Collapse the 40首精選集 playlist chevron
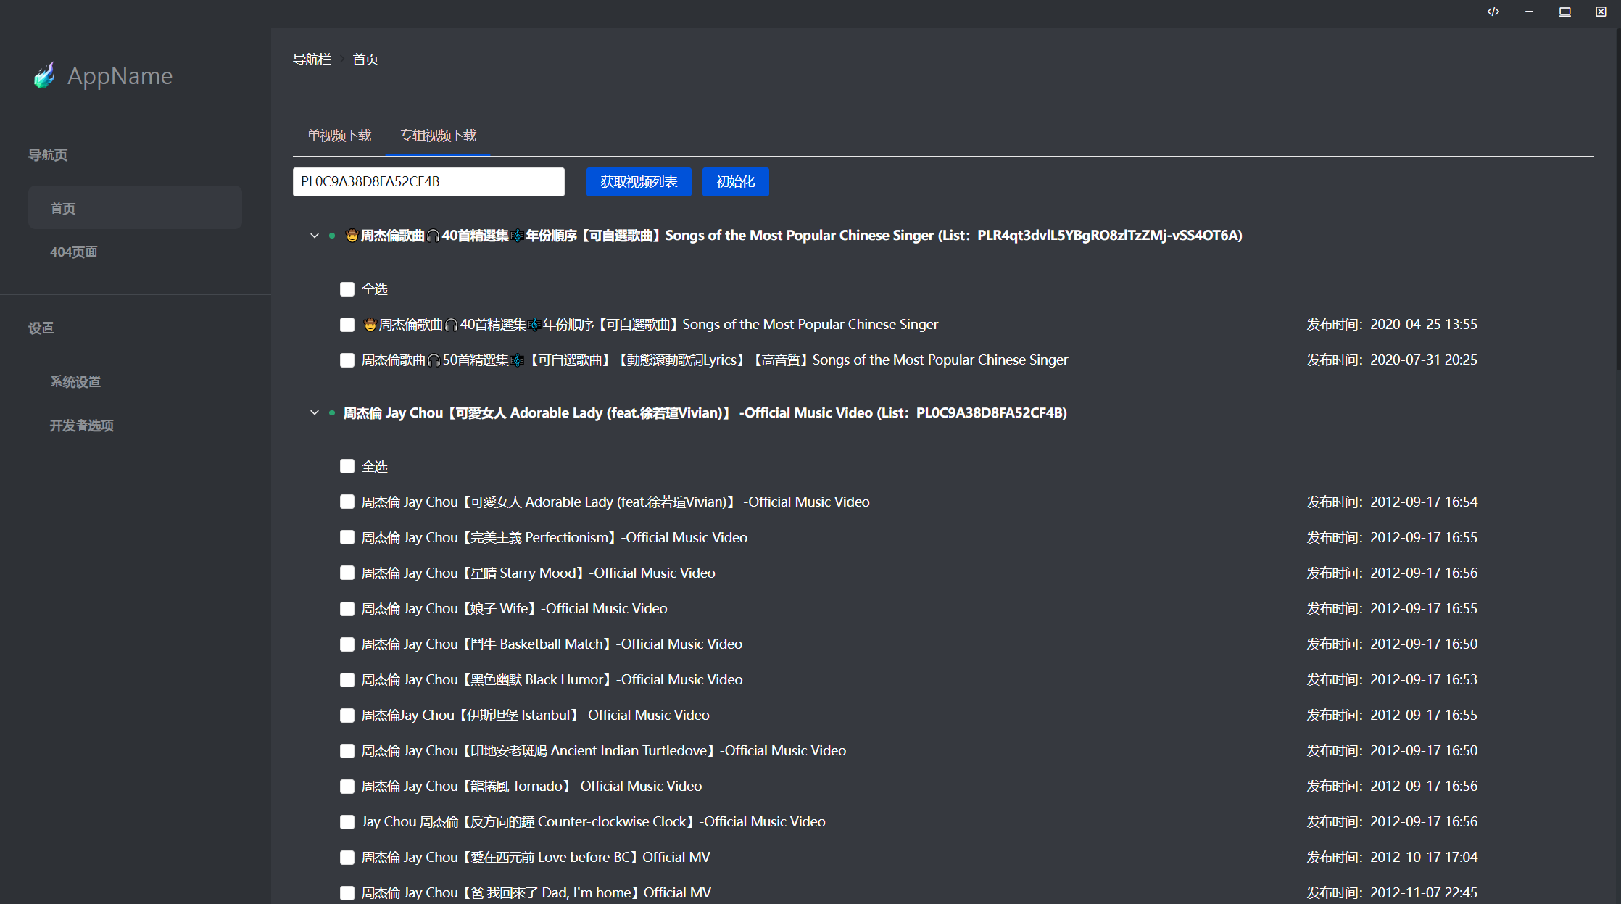 314,236
